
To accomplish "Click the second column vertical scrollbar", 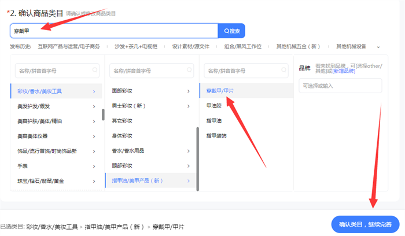I will tap(197, 150).
